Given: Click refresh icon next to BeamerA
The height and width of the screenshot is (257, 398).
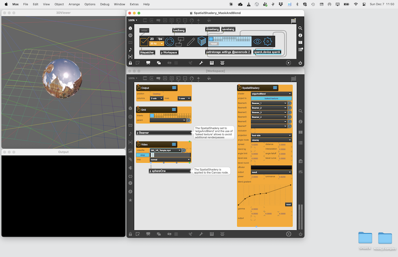Looking at the screenshot, I should pyautogui.click(x=290, y=103).
